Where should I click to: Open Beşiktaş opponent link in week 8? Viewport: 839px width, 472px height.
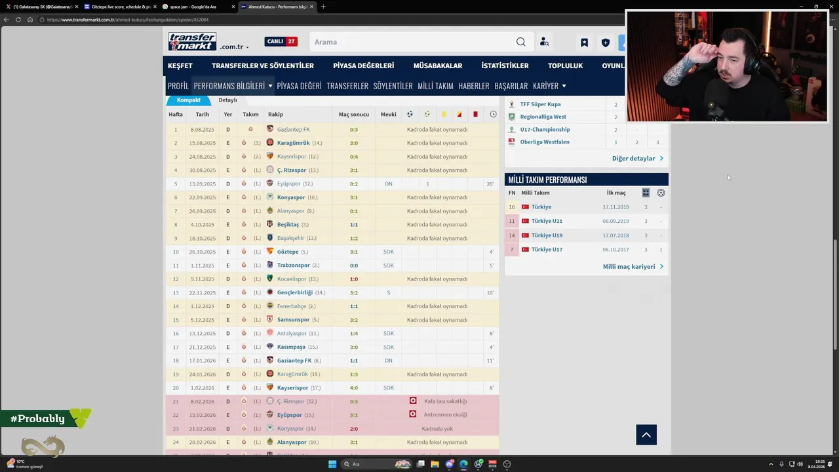click(288, 225)
